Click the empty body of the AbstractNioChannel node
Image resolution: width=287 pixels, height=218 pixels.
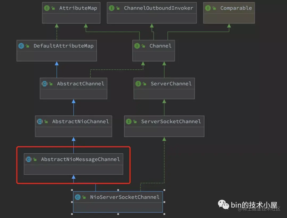coord(73,132)
